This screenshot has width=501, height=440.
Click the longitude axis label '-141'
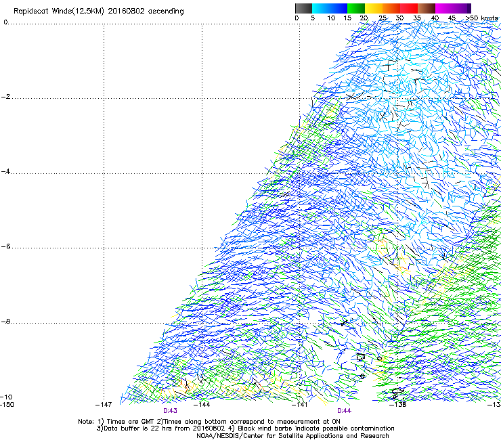coord(300,405)
